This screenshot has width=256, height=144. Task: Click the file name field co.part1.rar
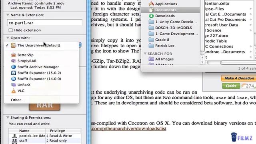(44, 22)
